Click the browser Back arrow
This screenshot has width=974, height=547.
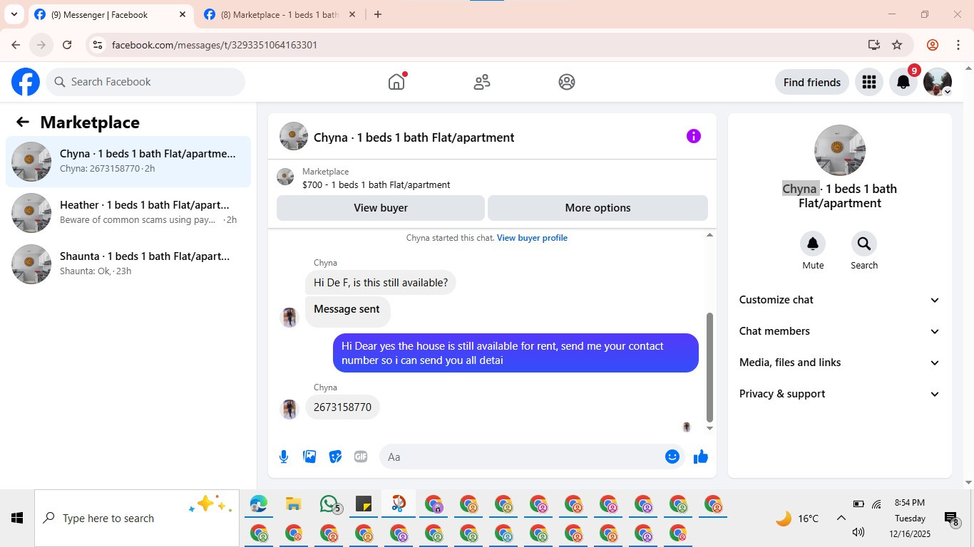click(16, 45)
